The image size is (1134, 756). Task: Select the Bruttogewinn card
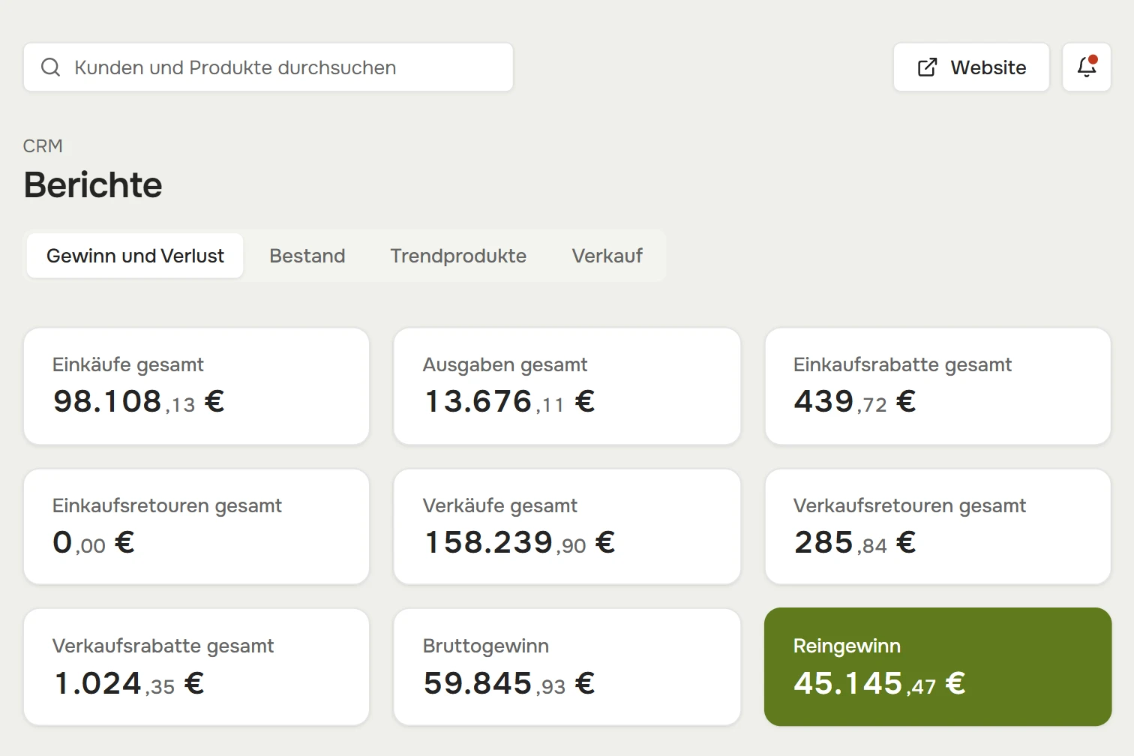[x=567, y=667]
